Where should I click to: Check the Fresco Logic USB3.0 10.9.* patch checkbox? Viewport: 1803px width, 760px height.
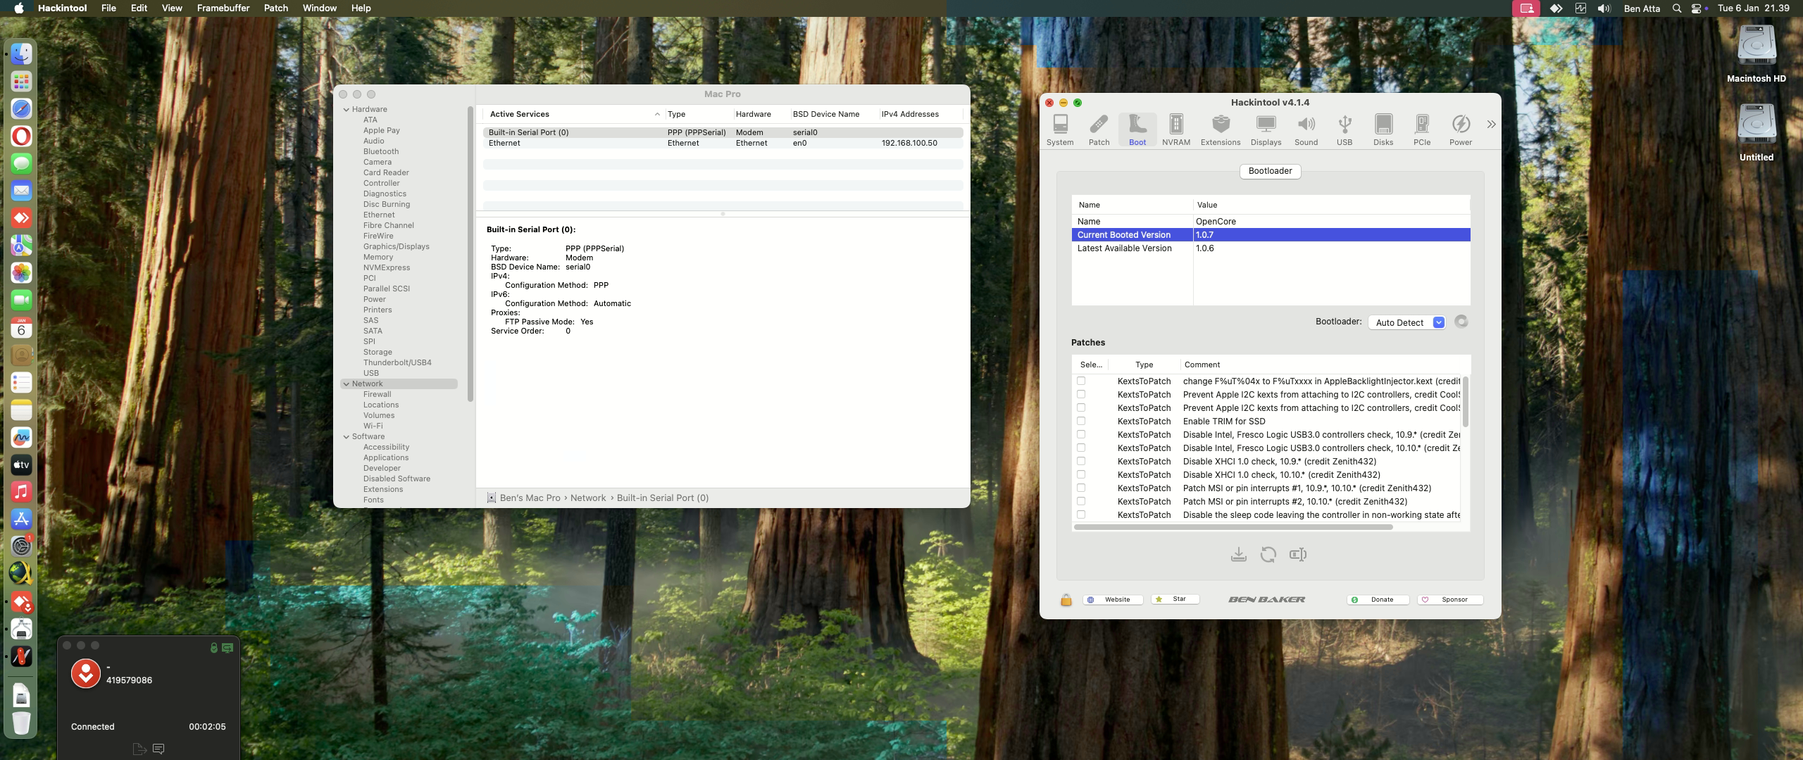coord(1081,434)
